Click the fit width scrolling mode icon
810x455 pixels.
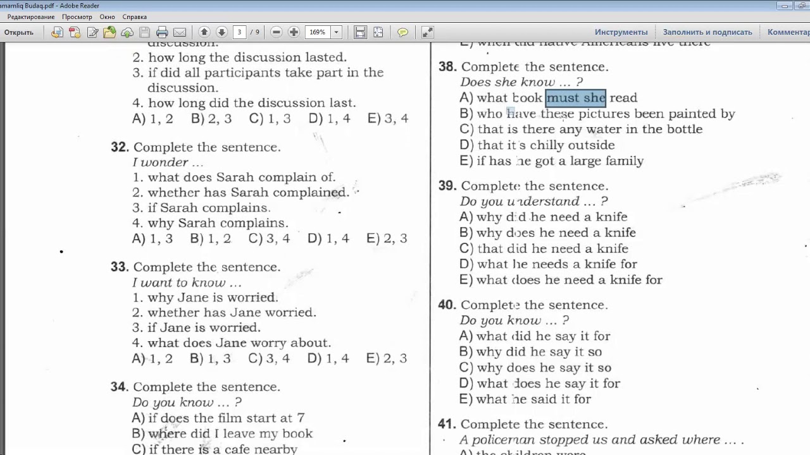[x=360, y=32]
